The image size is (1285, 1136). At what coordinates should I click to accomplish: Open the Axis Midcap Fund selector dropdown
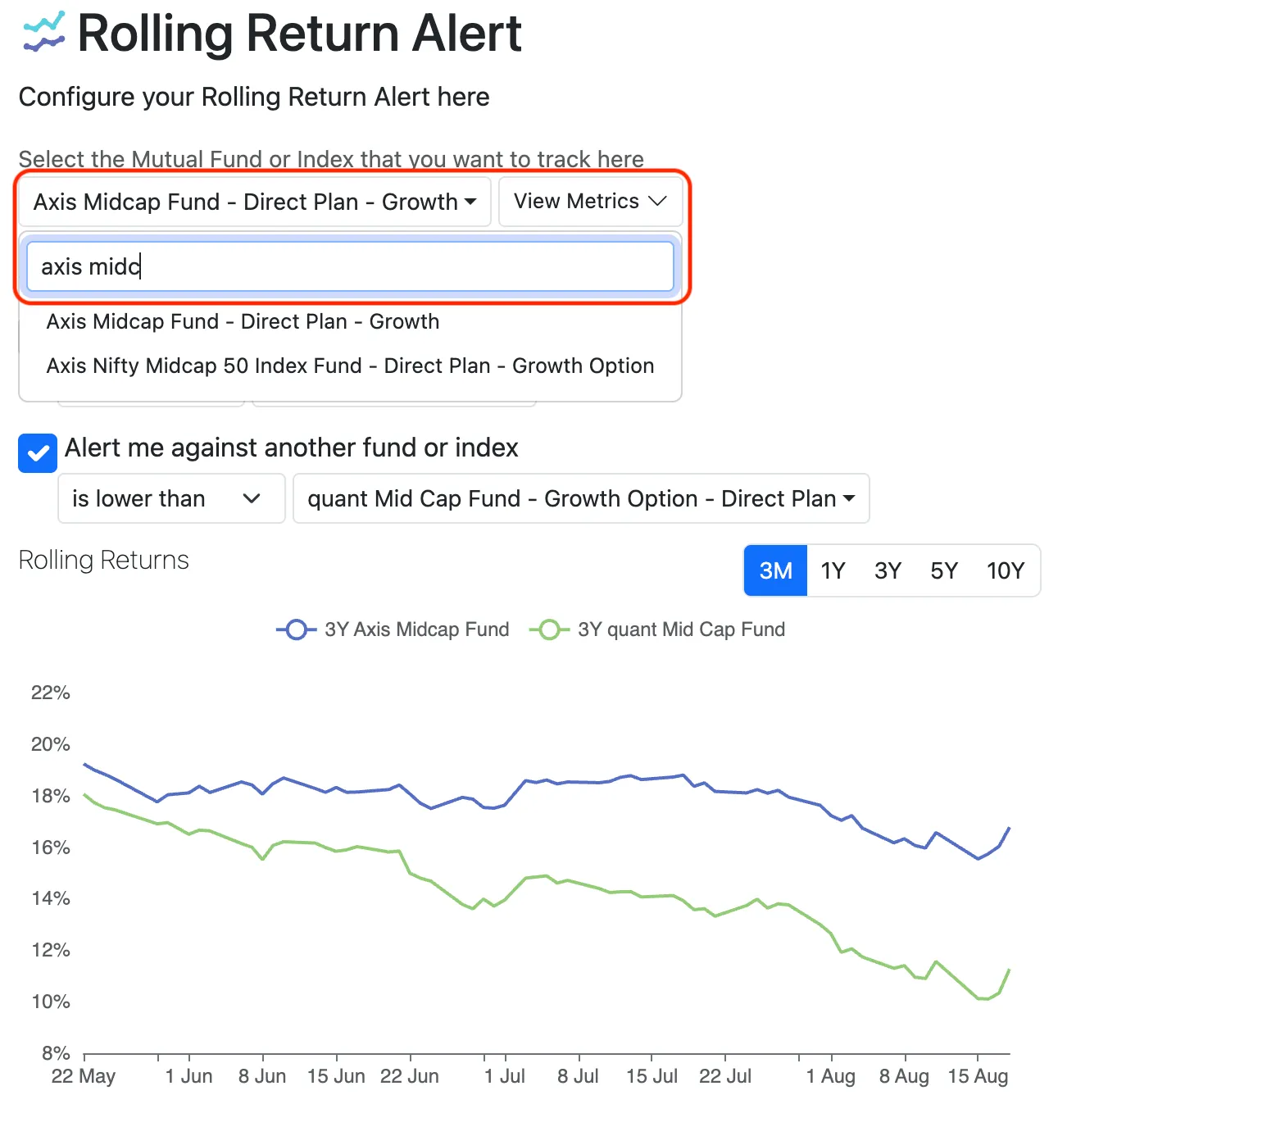pyautogui.click(x=255, y=202)
